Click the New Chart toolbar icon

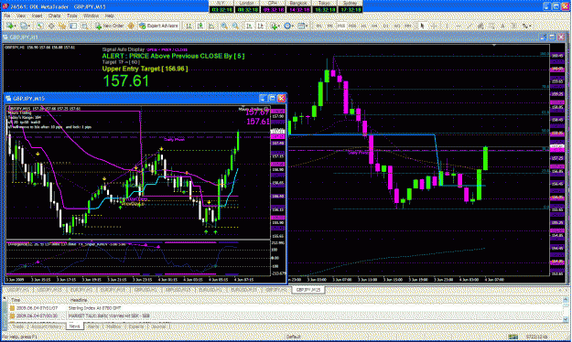[9, 26]
